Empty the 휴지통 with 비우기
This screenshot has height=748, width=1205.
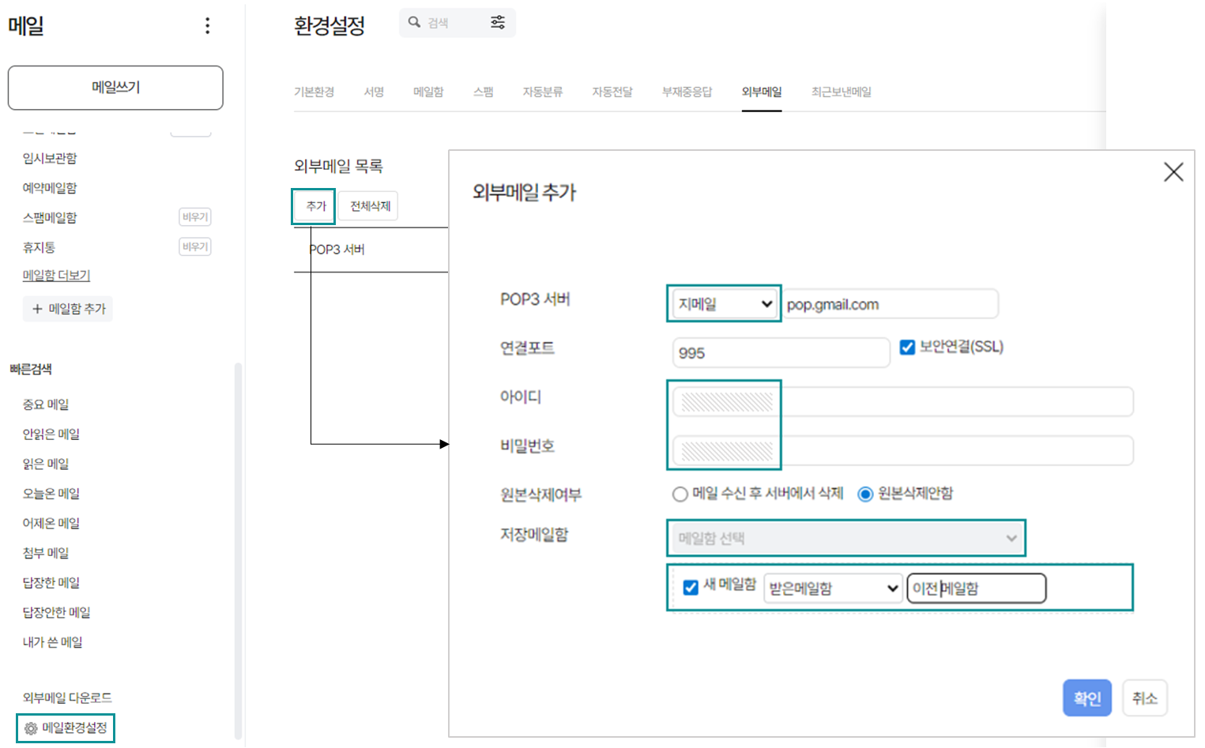click(194, 247)
